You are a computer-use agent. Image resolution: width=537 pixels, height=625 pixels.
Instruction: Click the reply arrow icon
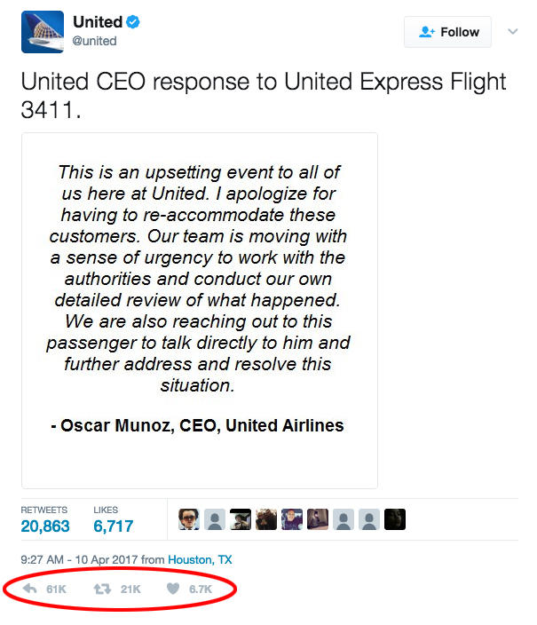point(30,589)
